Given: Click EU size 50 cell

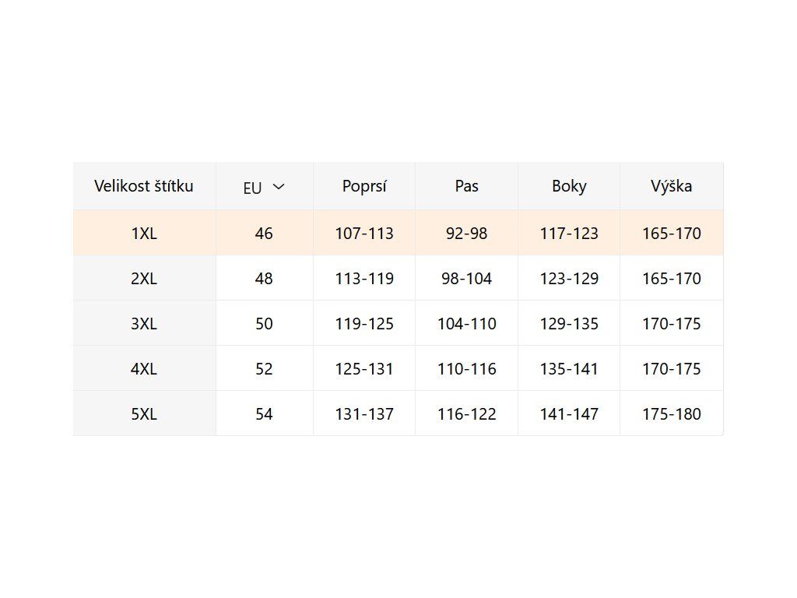Looking at the screenshot, I should (264, 323).
